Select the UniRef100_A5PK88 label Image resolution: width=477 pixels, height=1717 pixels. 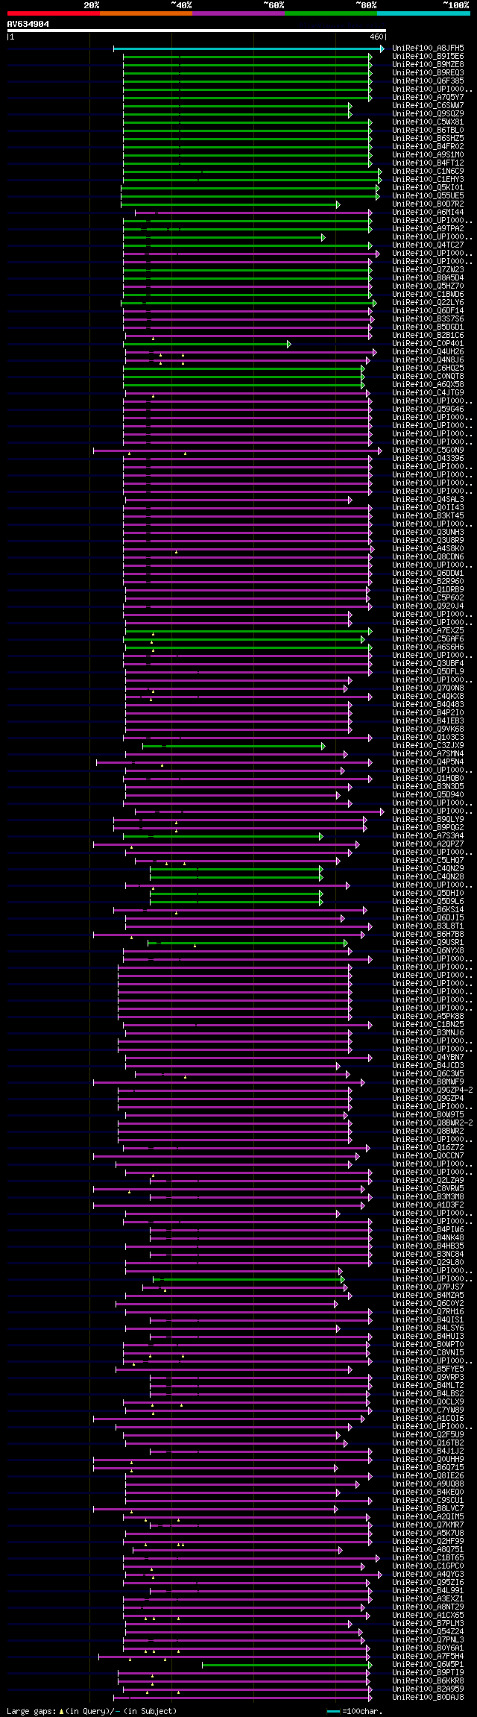click(428, 1017)
